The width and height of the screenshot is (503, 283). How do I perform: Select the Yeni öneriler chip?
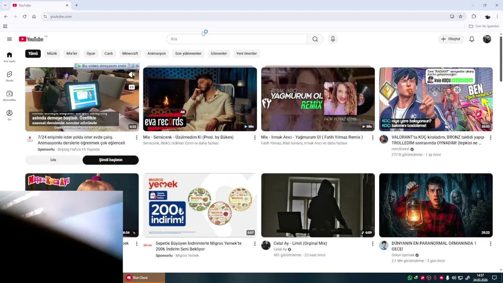point(246,53)
